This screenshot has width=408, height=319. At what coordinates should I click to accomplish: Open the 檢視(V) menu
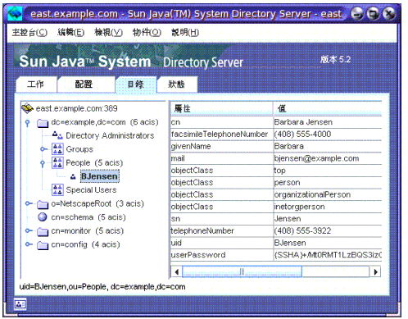point(108,33)
